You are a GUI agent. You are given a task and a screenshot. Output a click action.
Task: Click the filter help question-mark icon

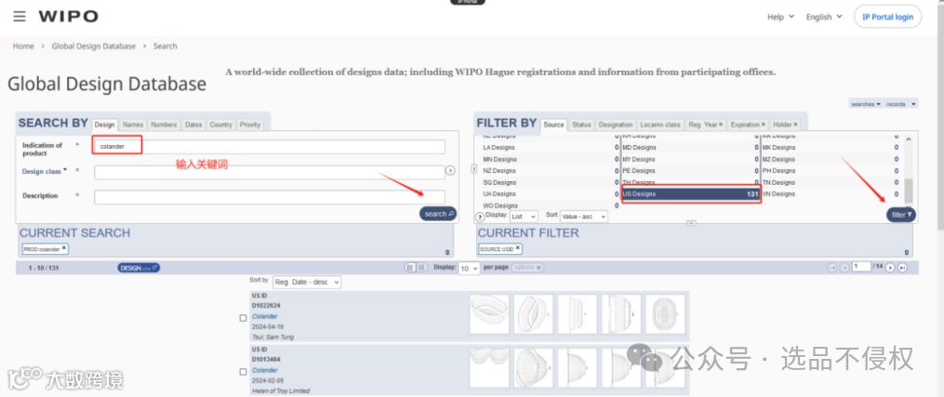[x=481, y=217]
